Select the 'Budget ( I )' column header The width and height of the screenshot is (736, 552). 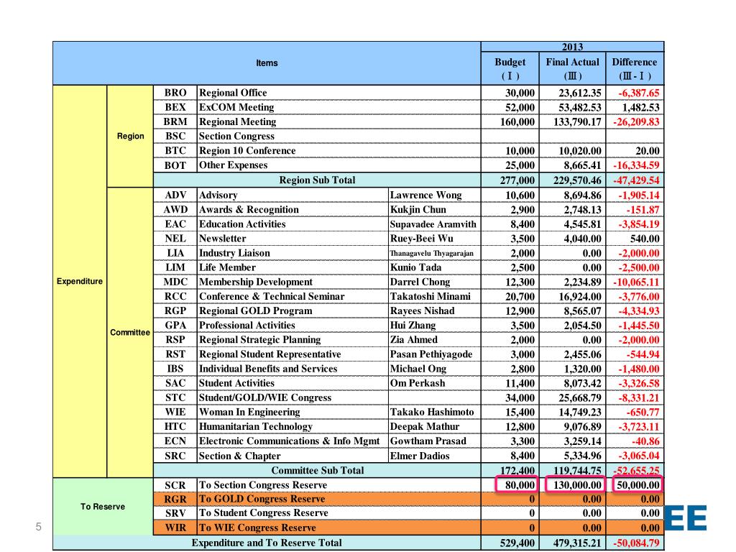click(x=510, y=68)
